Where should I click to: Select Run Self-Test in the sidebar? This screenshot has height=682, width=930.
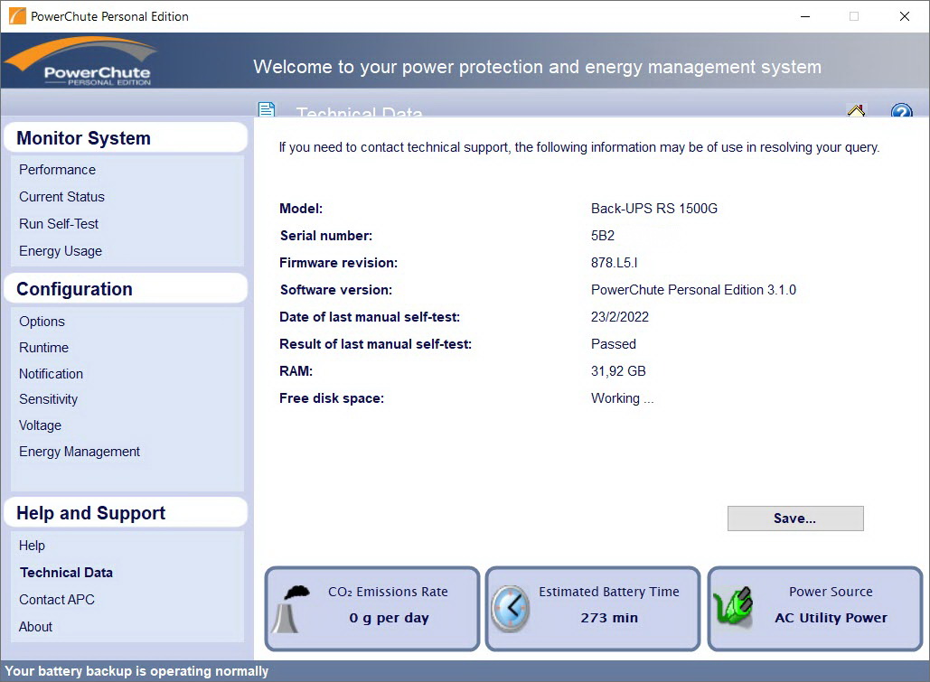point(59,224)
